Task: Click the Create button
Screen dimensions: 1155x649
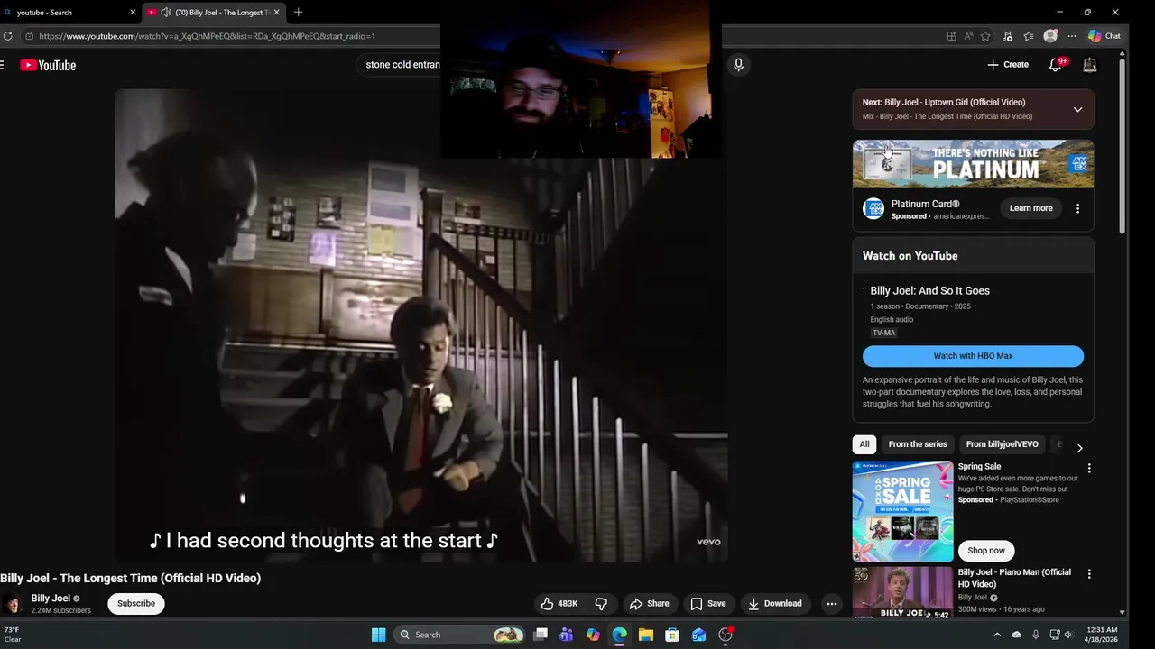Action: point(1007,65)
